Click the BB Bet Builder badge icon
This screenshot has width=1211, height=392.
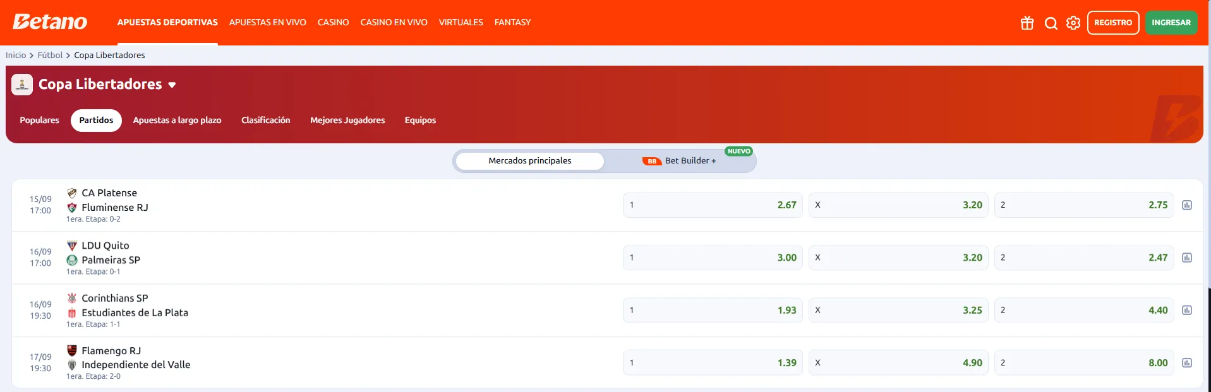pos(652,161)
